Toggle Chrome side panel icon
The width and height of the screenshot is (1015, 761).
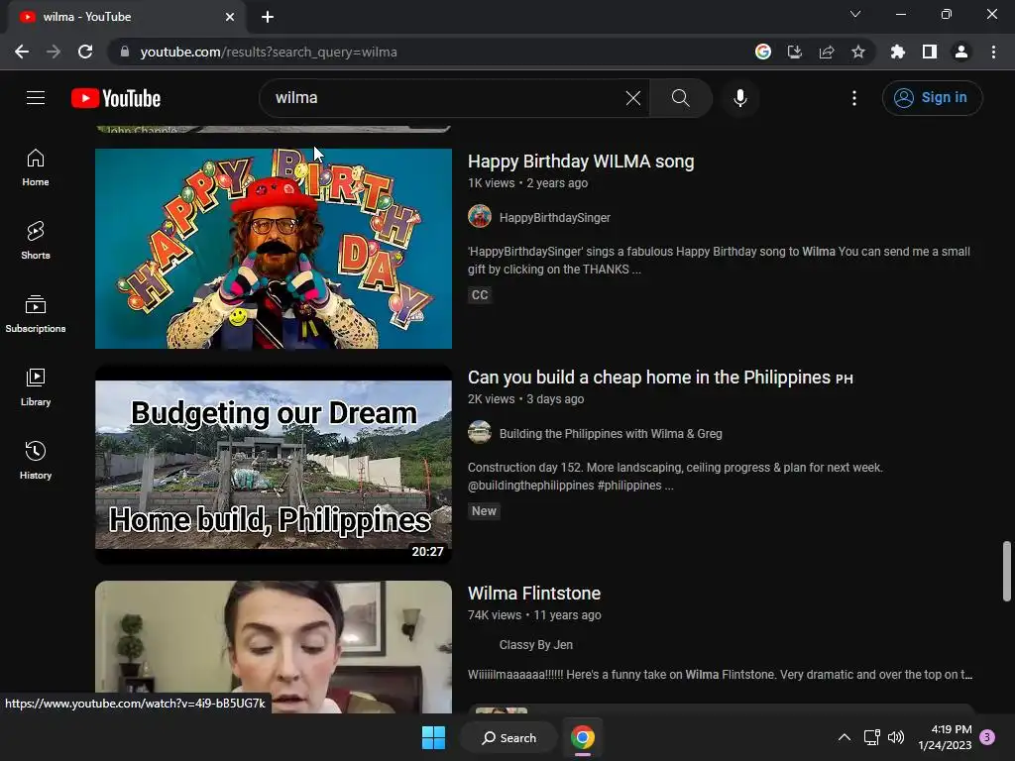tap(930, 52)
